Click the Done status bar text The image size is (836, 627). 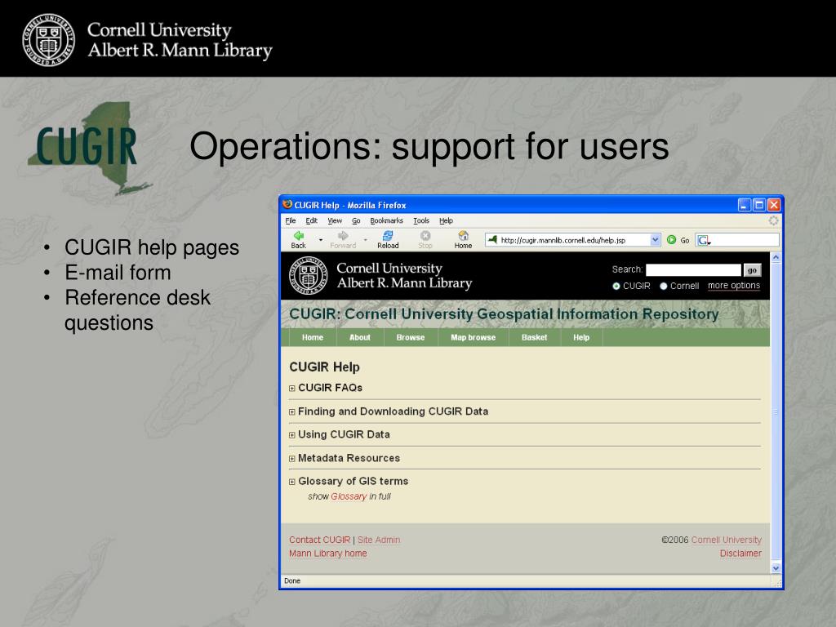(x=292, y=580)
